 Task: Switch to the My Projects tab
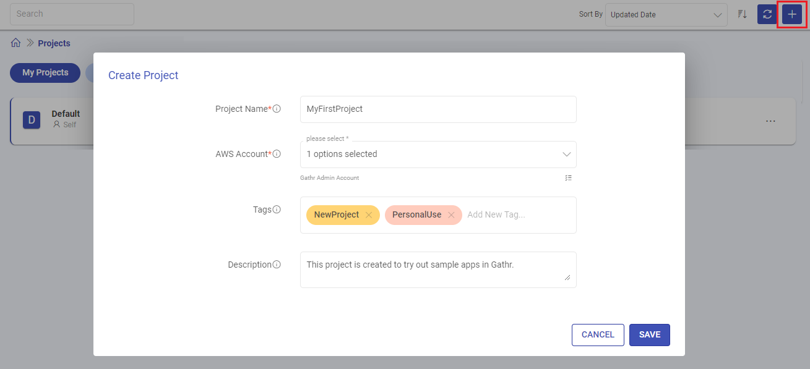click(45, 72)
